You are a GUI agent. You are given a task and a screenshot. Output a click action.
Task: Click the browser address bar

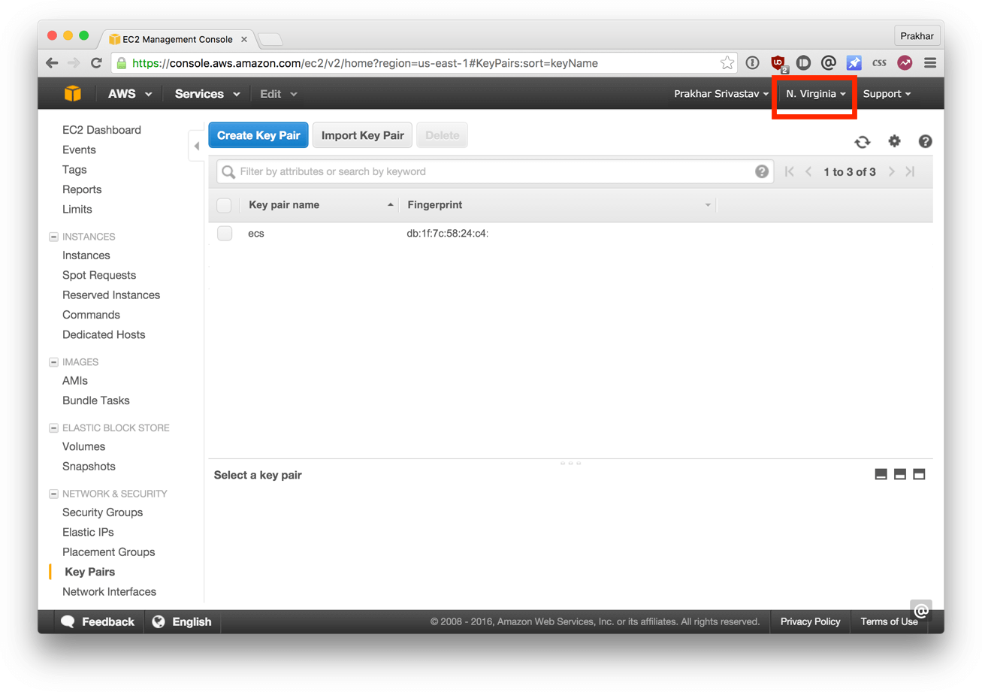[x=425, y=63]
